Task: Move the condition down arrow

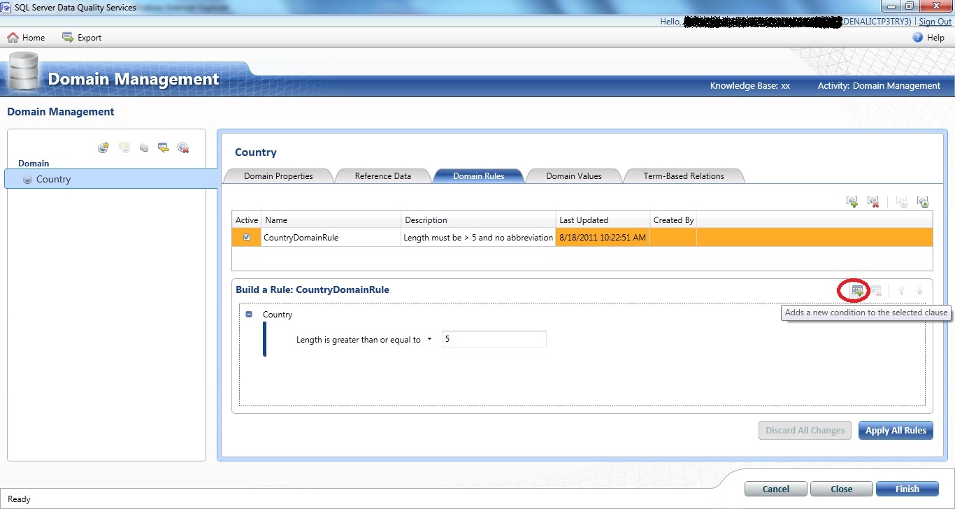Action: pos(920,291)
